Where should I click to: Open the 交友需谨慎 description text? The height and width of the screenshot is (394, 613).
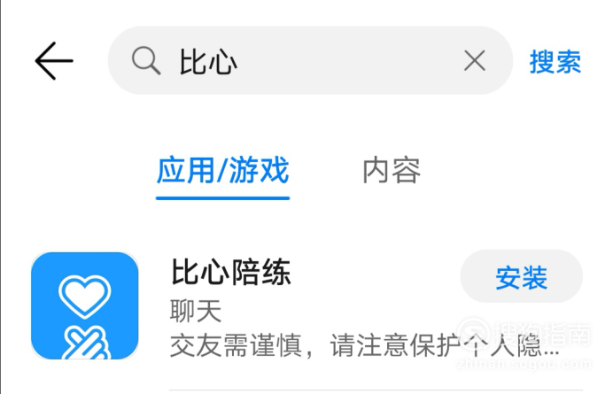364,345
